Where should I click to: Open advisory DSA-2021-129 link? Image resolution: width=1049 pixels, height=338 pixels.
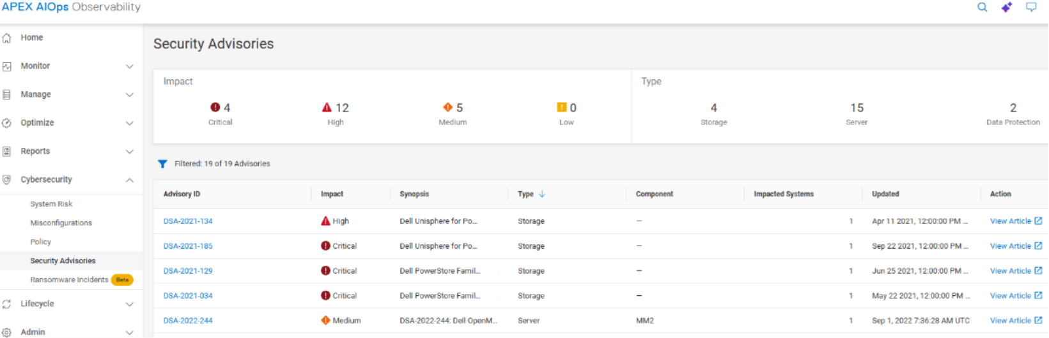tap(188, 271)
